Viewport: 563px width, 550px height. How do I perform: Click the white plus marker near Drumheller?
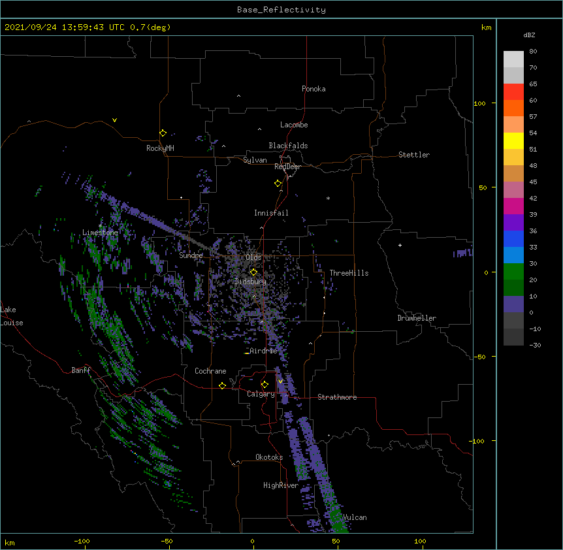(400, 245)
